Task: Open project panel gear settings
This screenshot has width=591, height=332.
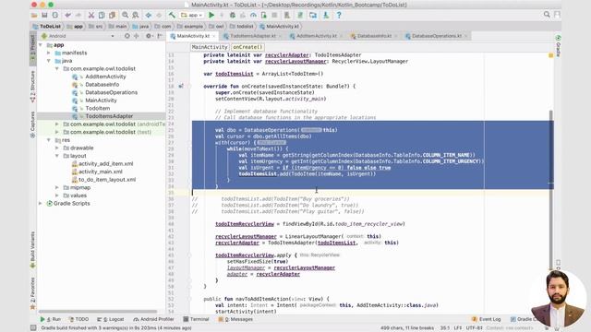Action: pos(149,36)
